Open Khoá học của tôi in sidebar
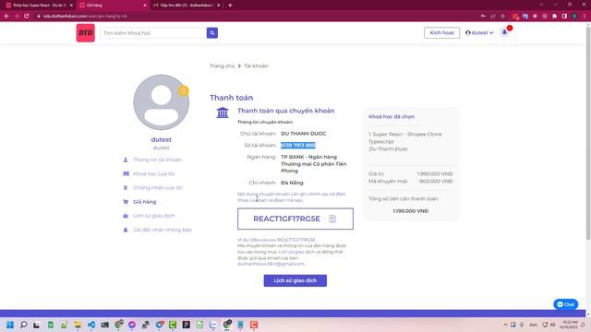 pos(154,173)
